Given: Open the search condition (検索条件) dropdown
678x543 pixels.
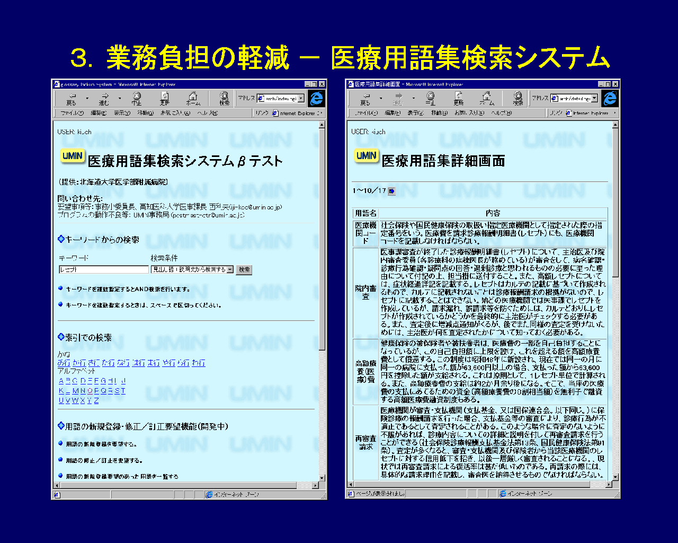Looking at the screenshot, I should click(230, 269).
